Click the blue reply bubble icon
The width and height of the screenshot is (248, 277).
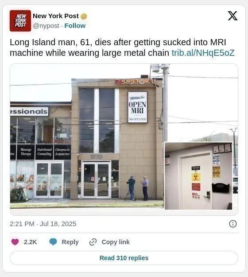(x=53, y=242)
